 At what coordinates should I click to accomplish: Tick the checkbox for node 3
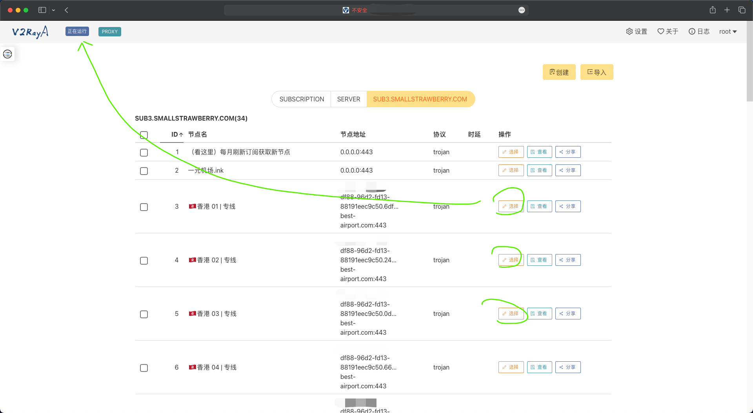(x=144, y=207)
